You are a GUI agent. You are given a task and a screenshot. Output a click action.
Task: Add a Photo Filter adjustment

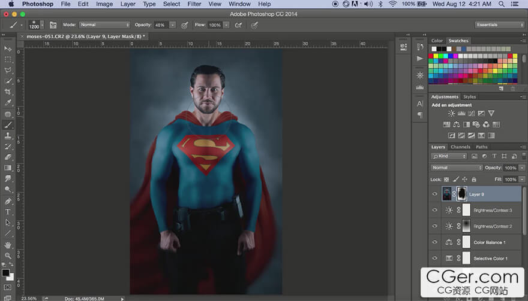476,124
